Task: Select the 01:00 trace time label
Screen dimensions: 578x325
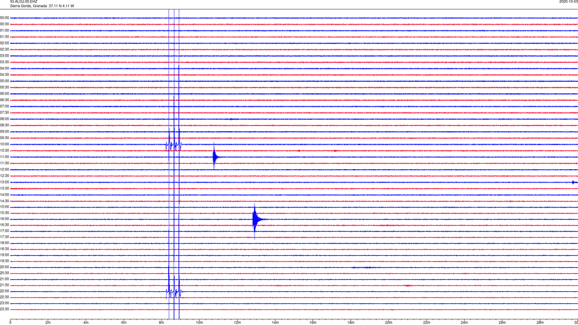Action: tap(4, 31)
